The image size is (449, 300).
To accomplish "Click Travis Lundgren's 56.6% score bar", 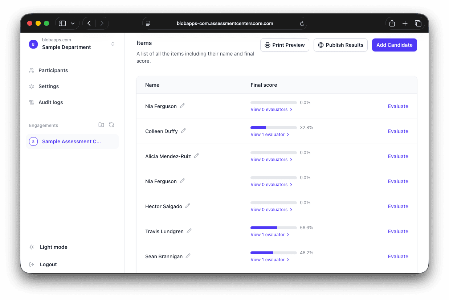I will tap(274, 228).
